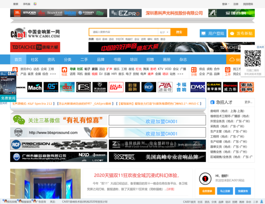
Task: Go to 招聘 in the nav bar
Action: pos(150,60)
